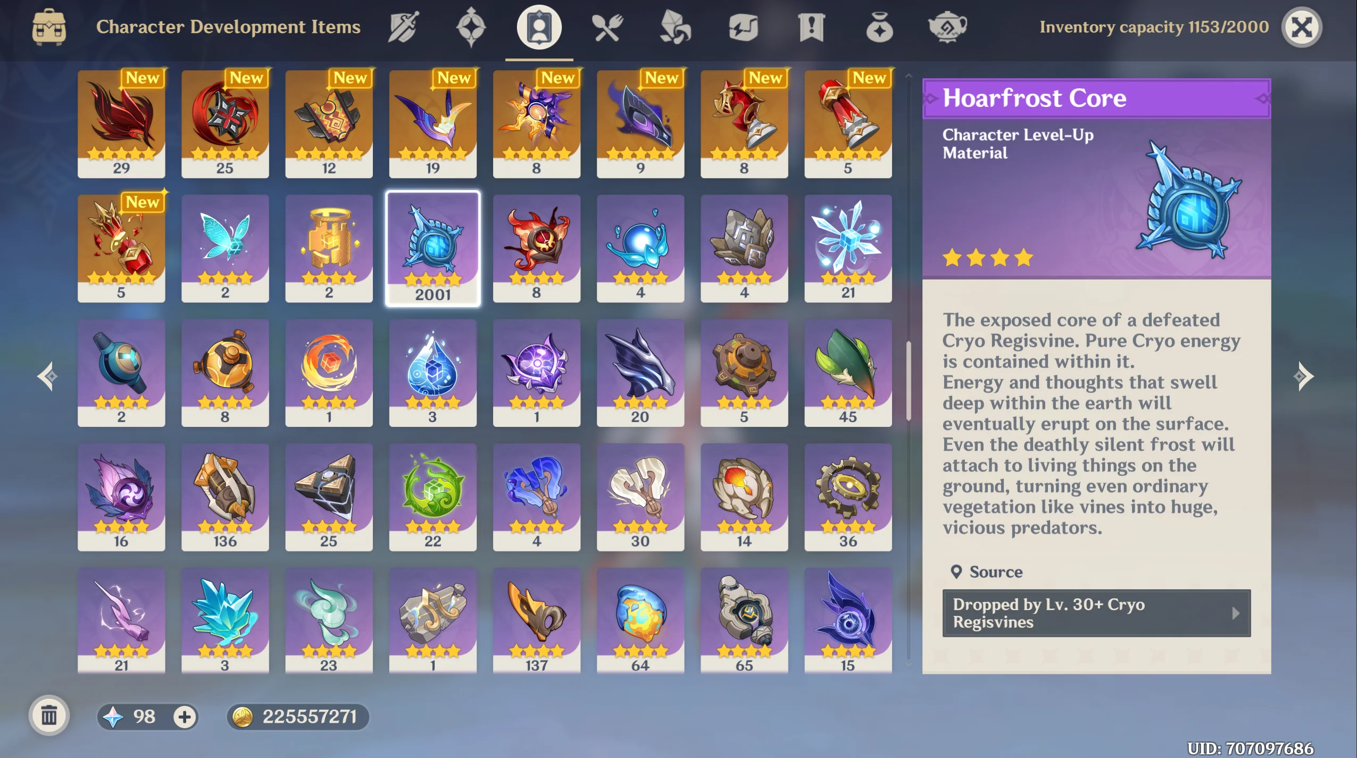Click the backpack inventory icon
Screen dimensions: 1357x758
click(49, 27)
